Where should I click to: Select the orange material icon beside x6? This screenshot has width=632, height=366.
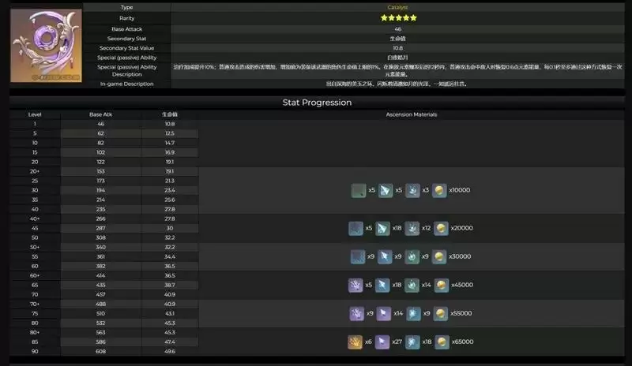[355, 342]
